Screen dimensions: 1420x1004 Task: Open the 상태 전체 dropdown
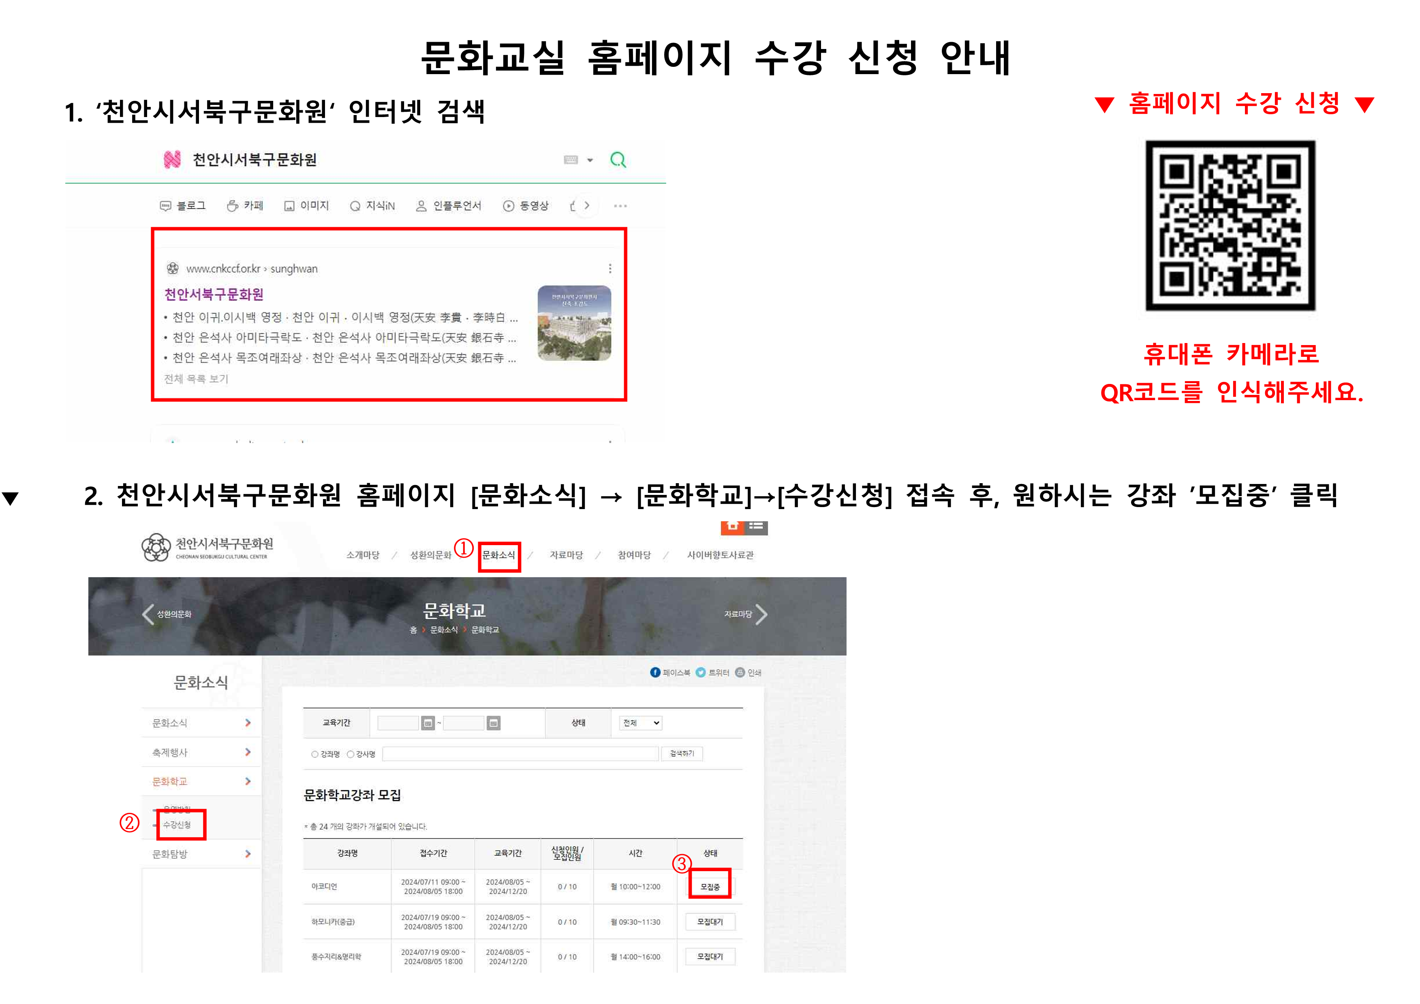pyautogui.click(x=641, y=723)
